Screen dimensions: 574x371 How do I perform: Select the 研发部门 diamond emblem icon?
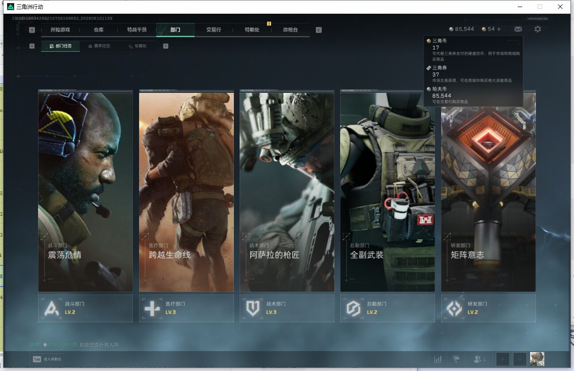[454, 308]
